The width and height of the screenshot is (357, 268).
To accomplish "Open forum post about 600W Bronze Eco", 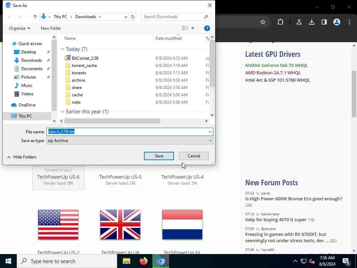I will 294,199.
